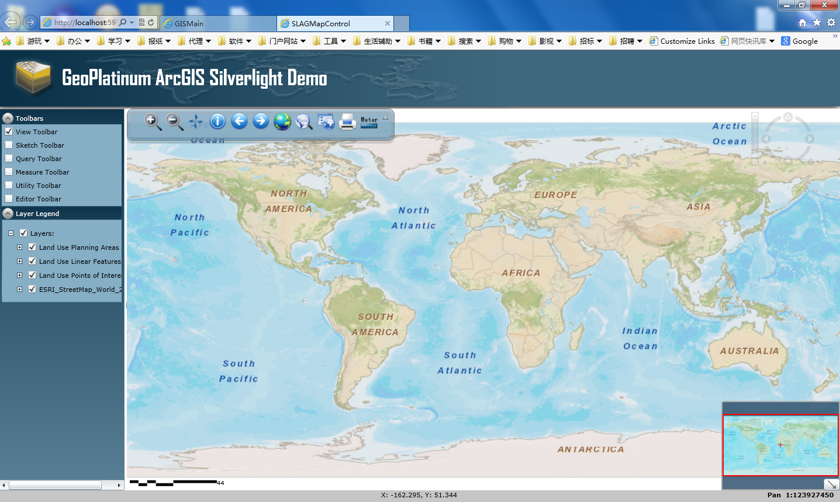Enable the Measure Toolbar checkbox

coord(9,172)
